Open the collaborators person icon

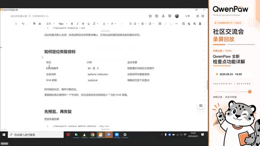tap(163, 16)
